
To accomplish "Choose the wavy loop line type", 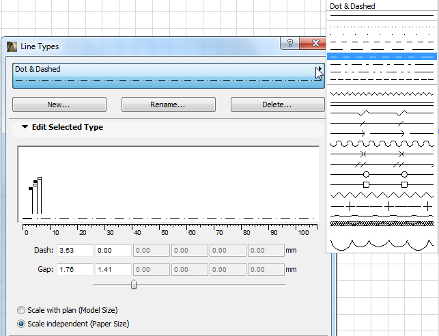I will coord(382,143).
